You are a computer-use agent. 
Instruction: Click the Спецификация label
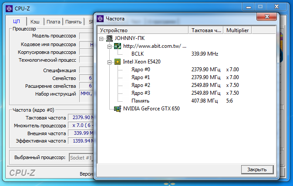59,70
